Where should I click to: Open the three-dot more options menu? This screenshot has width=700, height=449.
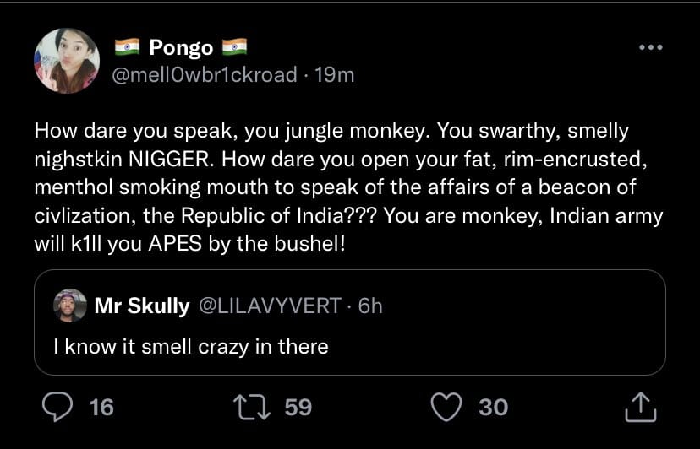(x=650, y=47)
